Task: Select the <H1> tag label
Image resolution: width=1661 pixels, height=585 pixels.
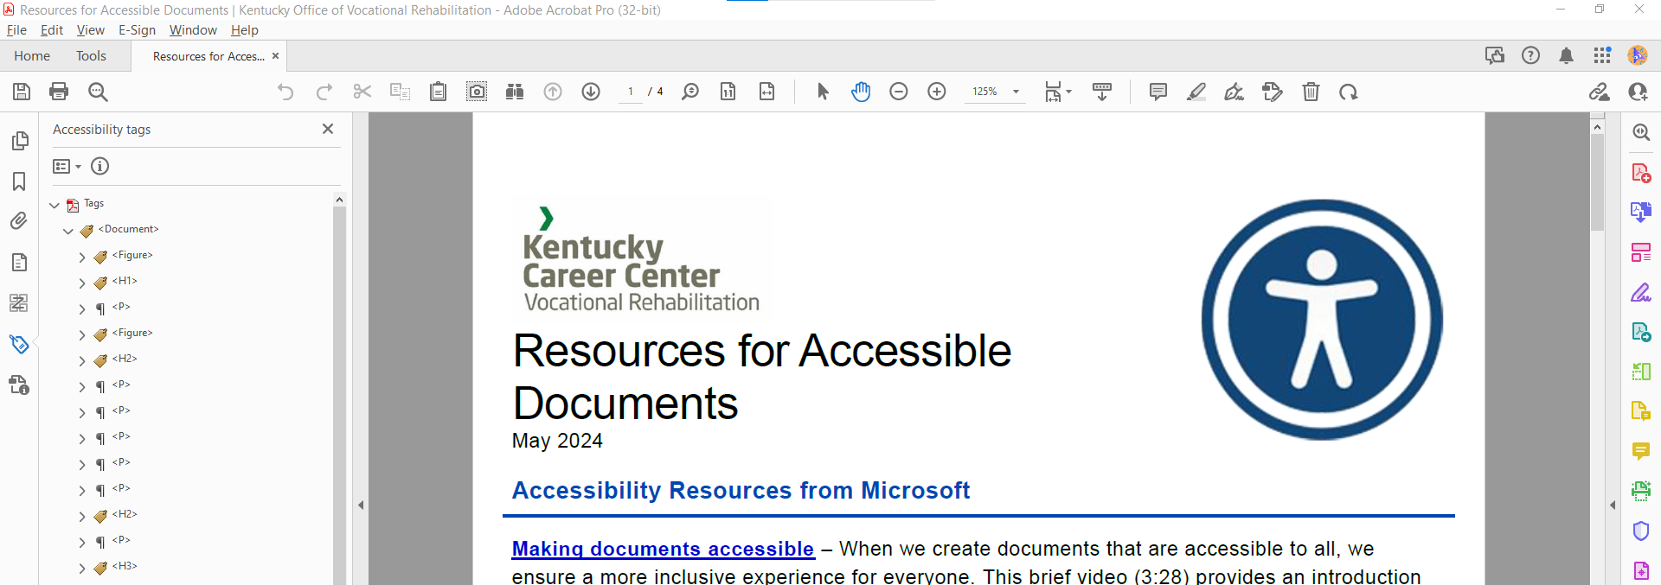Action: (x=125, y=281)
